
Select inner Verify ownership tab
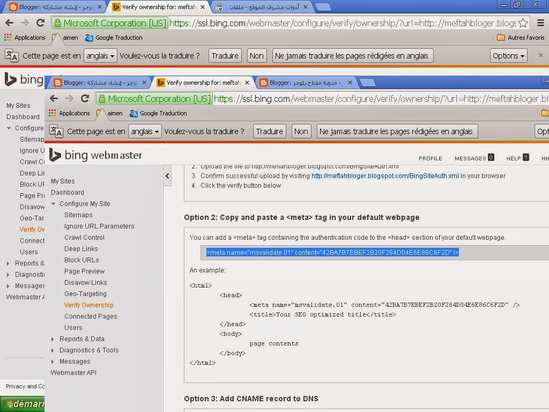tap(203, 83)
